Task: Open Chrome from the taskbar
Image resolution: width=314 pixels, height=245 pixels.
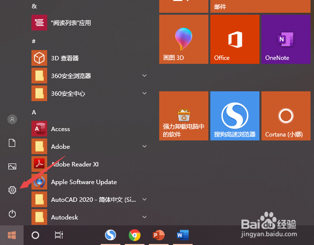Action: [x=135, y=235]
